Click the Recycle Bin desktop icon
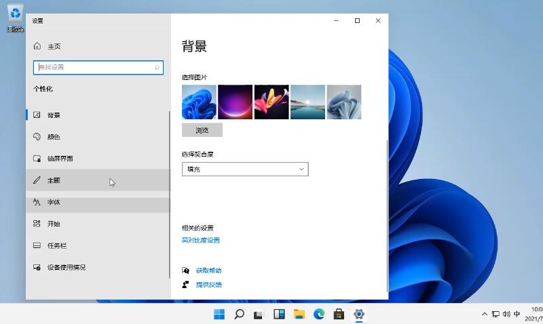 tap(15, 16)
